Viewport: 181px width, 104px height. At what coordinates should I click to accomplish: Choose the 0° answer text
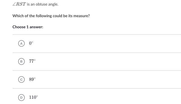31,43
